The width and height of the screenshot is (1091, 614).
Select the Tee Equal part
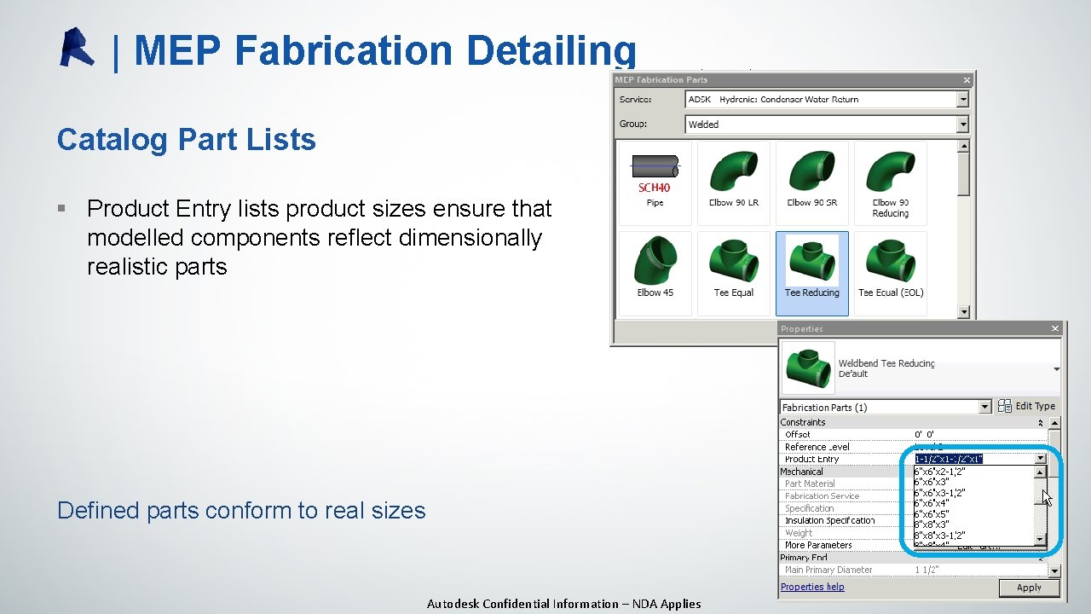pos(733,273)
